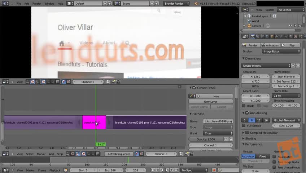Toggle the Border checkbox
The width and height of the screenshot is (306, 173).
tap(244, 106)
